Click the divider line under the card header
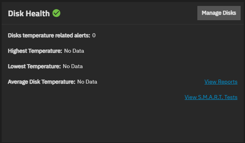This screenshot has height=143, width=245. pyautogui.click(x=122, y=24)
